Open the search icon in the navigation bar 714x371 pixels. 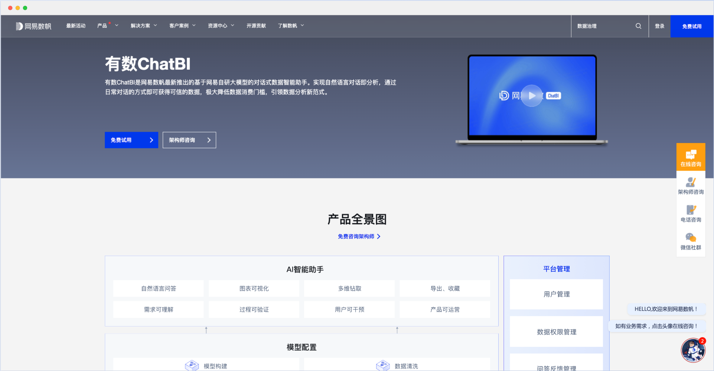coord(638,26)
